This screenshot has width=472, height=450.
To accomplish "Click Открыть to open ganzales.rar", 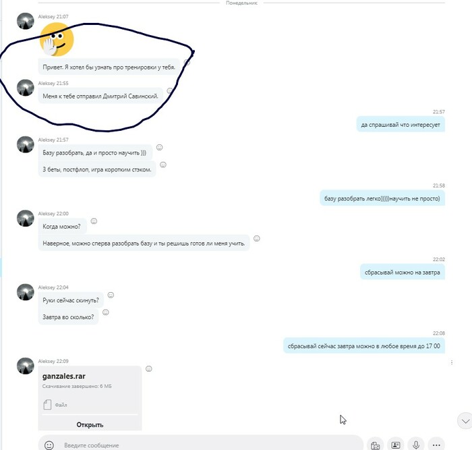I will (x=90, y=424).
